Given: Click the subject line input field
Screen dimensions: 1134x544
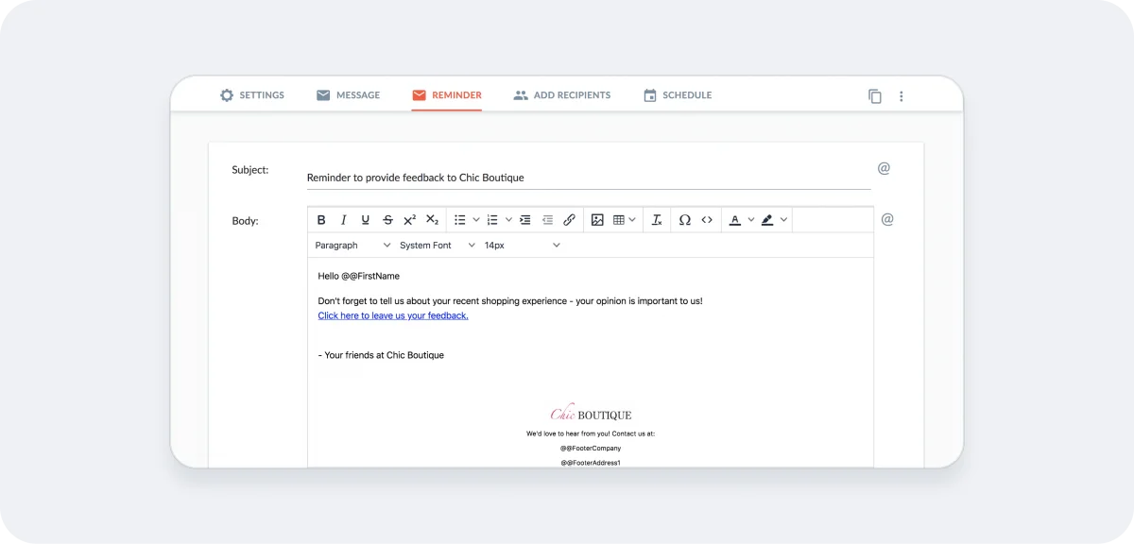Looking at the screenshot, I should (x=567, y=178).
